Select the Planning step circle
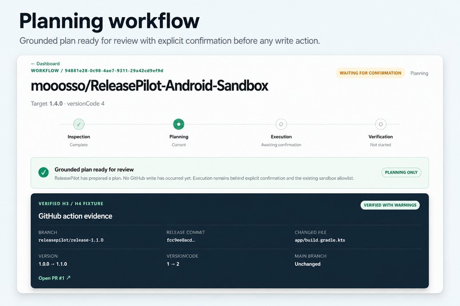The width and height of the screenshot is (460, 306). [x=179, y=124]
